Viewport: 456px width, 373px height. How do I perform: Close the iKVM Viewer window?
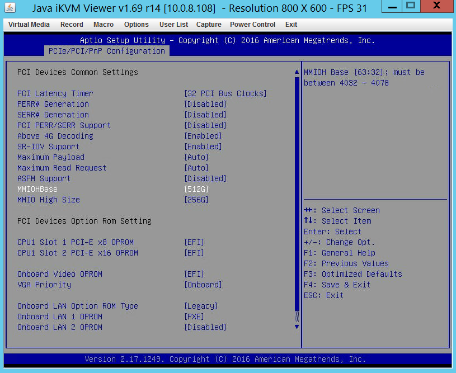[x=437, y=6]
